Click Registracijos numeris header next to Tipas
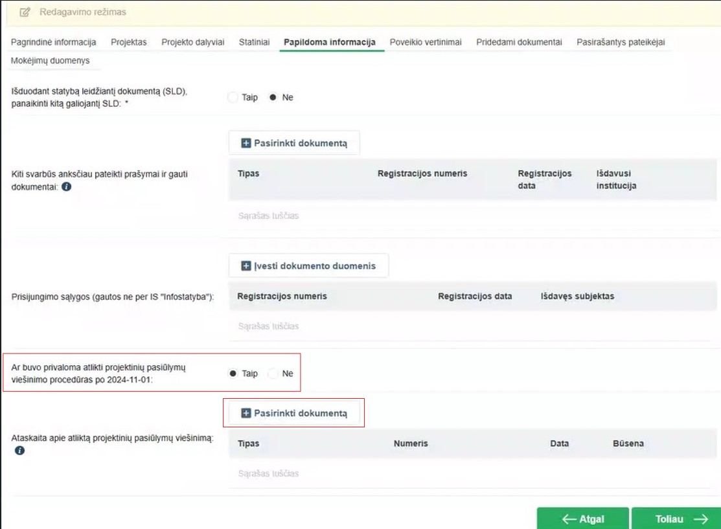 [422, 174]
